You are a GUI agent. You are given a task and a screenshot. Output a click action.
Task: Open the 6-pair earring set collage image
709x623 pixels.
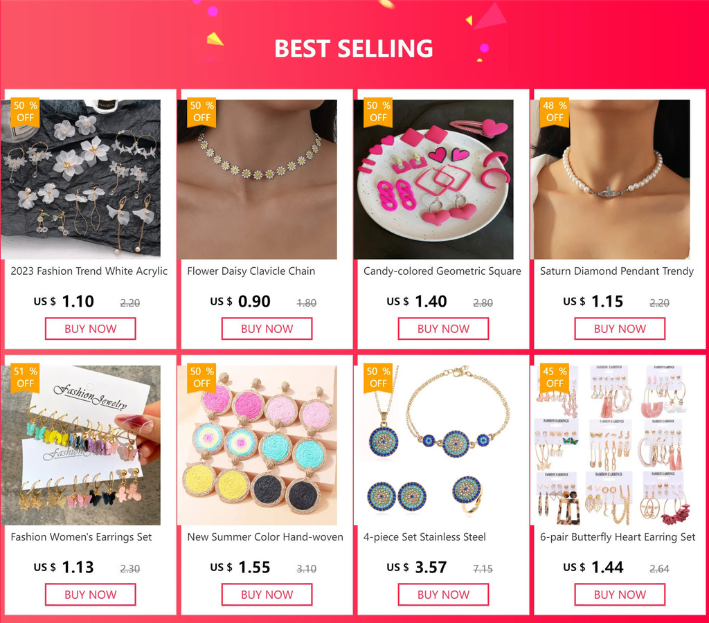610,445
